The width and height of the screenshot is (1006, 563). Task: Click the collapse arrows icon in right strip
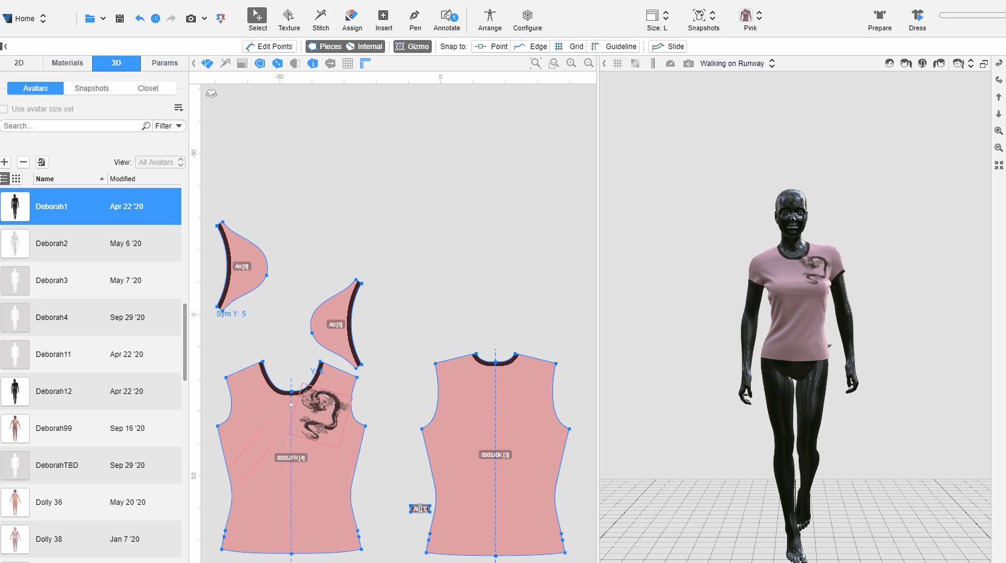(x=999, y=165)
